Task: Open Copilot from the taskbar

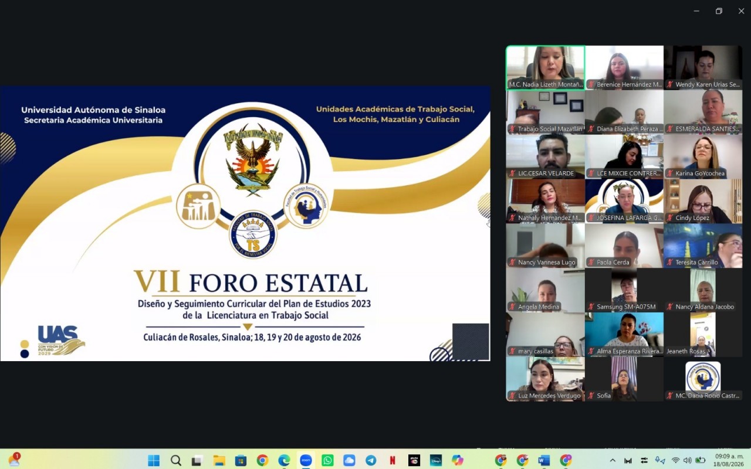Action: click(x=458, y=460)
